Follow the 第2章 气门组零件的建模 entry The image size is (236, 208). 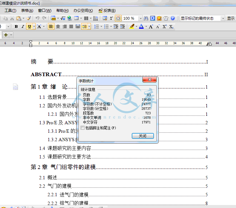click(119, 167)
